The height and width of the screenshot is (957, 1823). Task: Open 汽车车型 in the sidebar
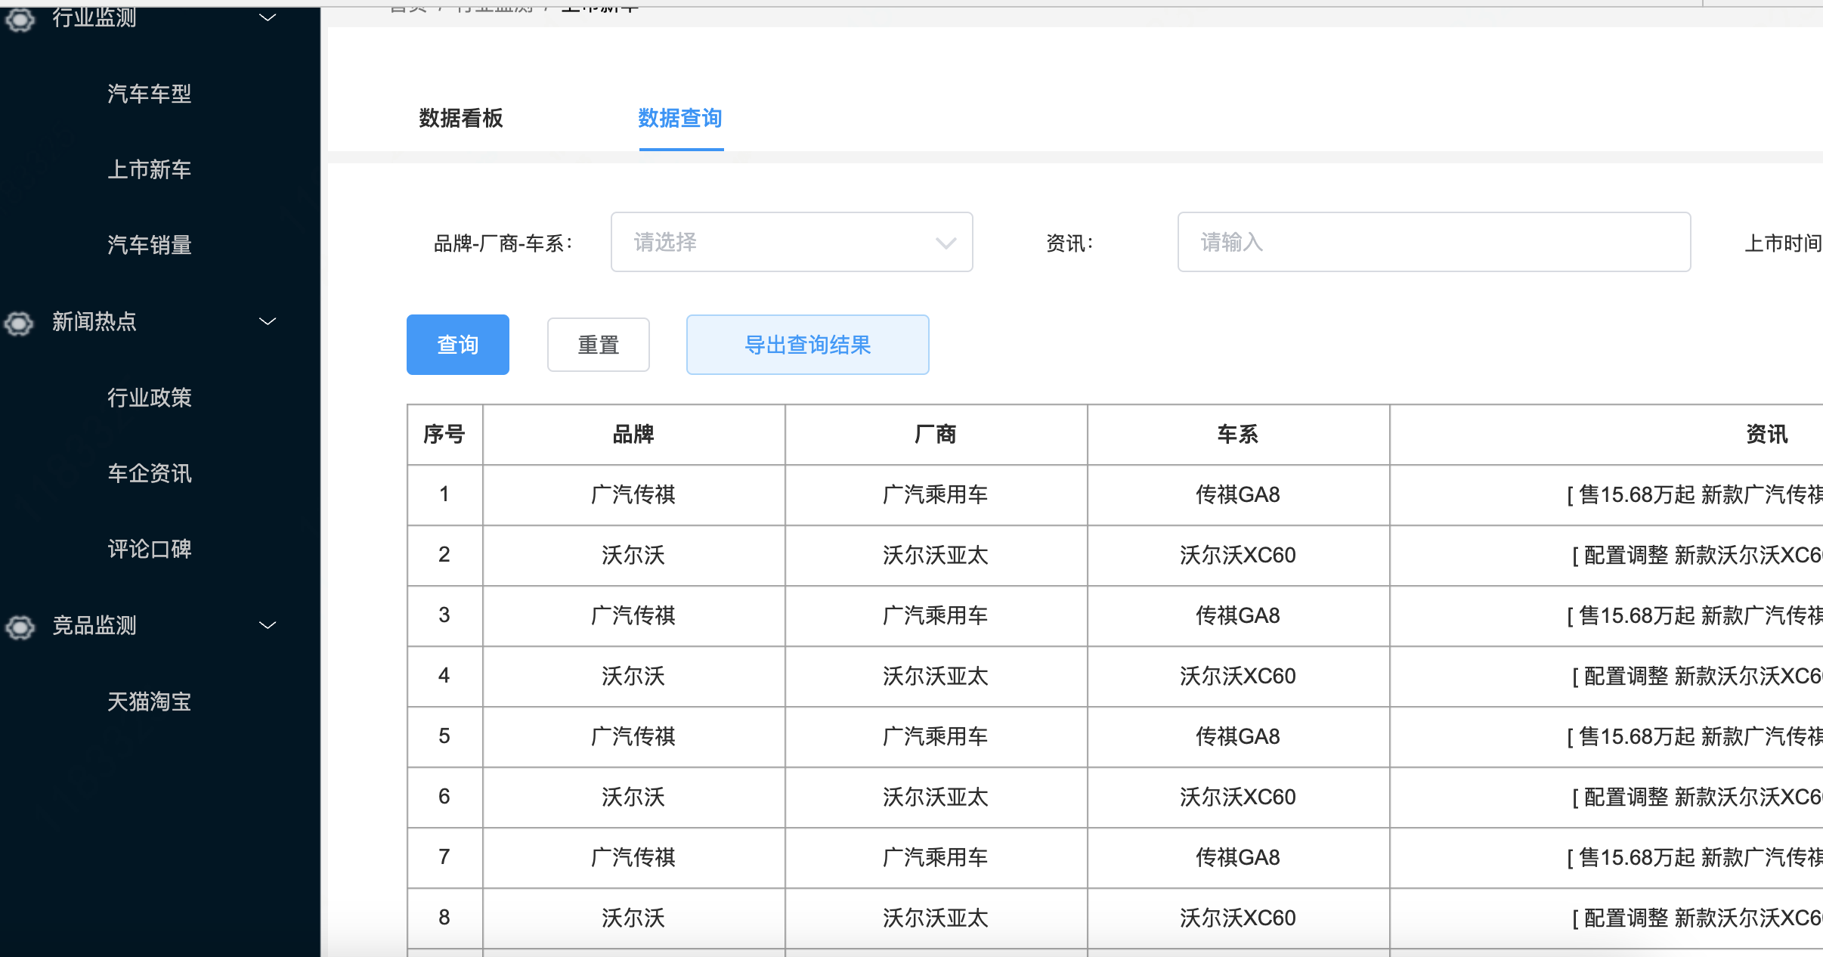pos(150,94)
